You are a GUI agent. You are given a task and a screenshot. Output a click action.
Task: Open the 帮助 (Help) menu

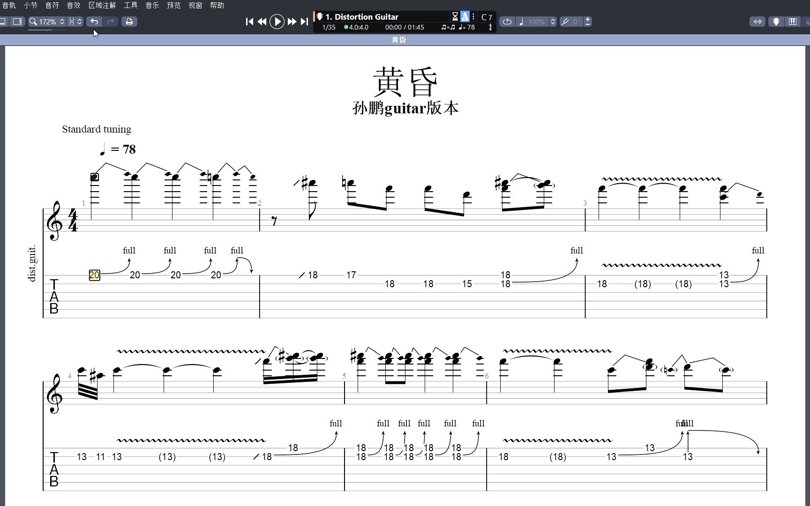tap(217, 5)
